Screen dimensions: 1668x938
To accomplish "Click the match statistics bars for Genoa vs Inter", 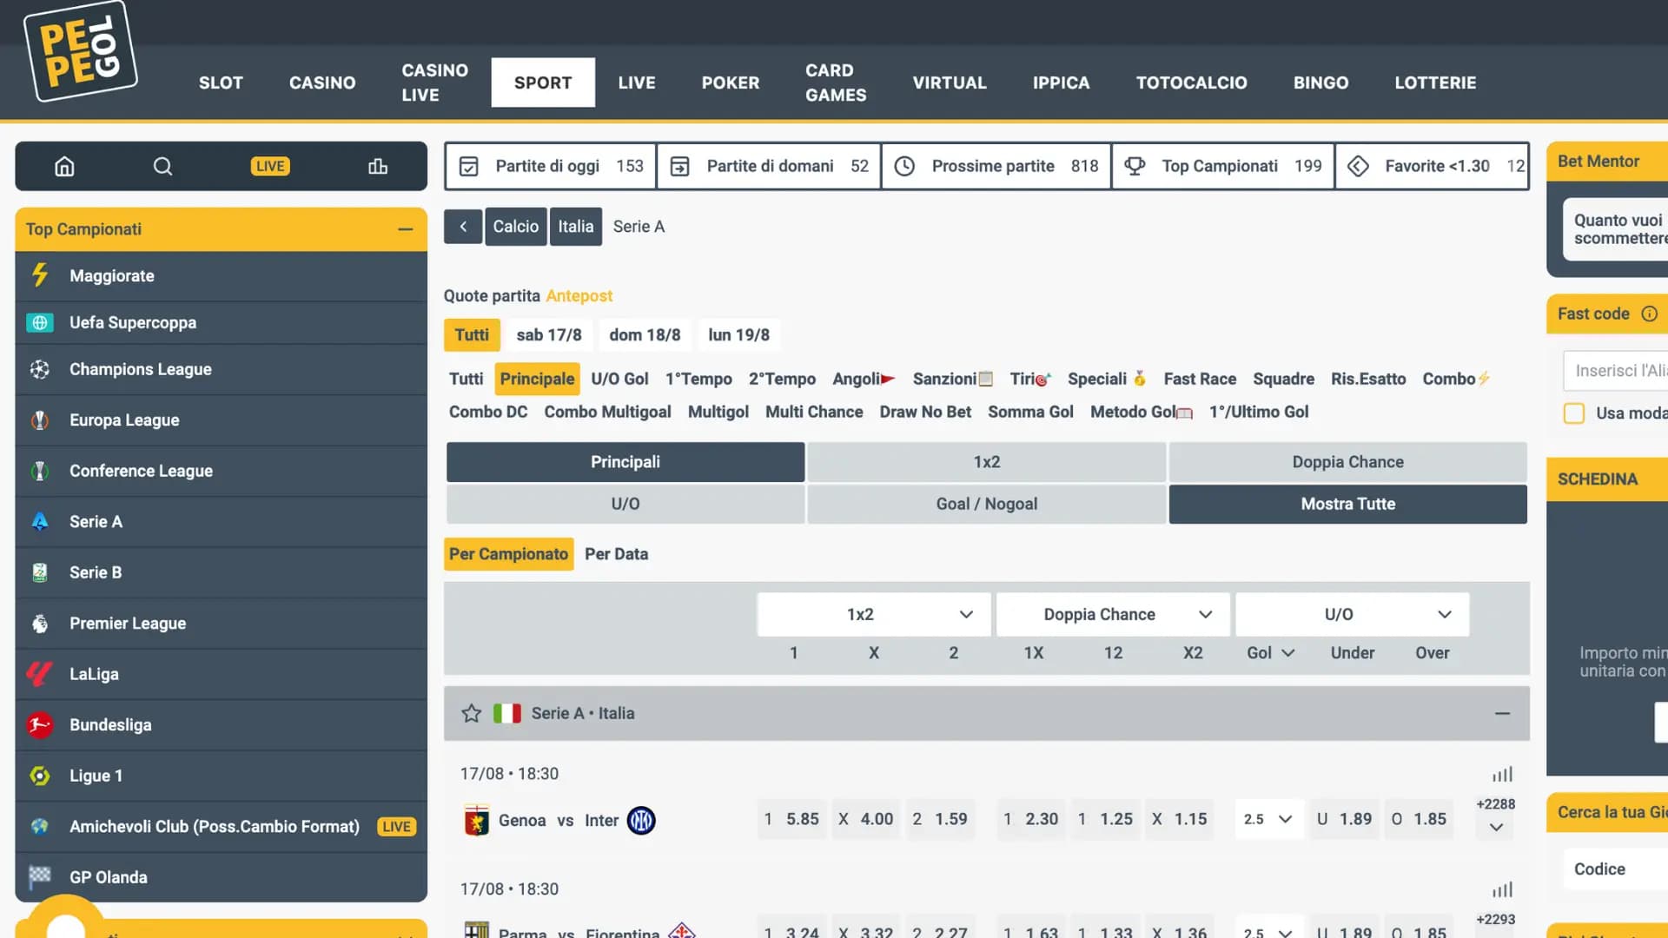I will pyautogui.click(x=1502, y=774).
